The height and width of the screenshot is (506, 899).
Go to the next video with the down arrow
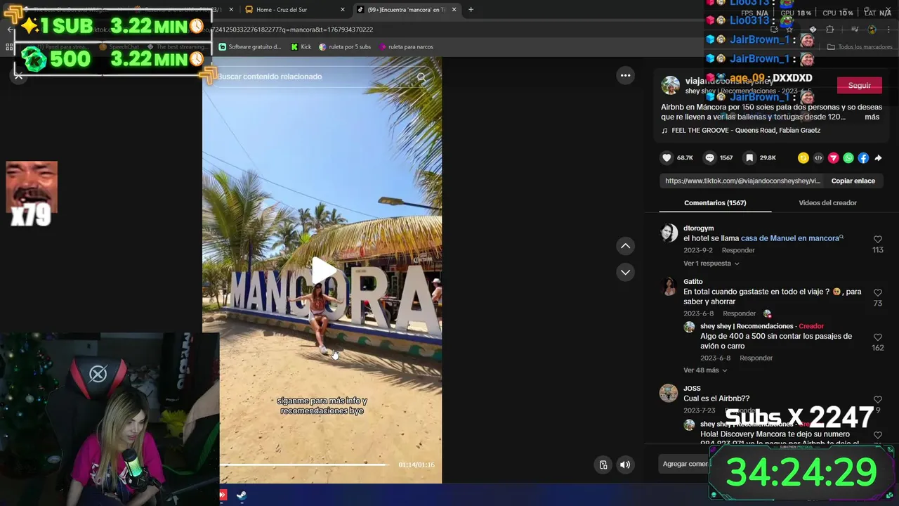(625, 272)
